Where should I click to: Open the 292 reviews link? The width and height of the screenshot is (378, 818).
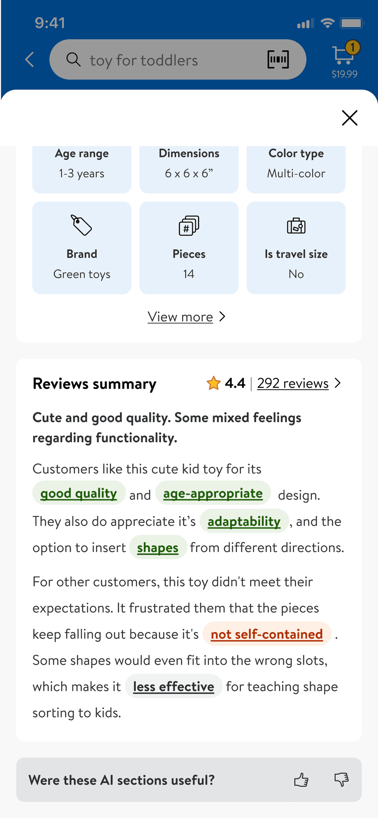tap(292, 383)
